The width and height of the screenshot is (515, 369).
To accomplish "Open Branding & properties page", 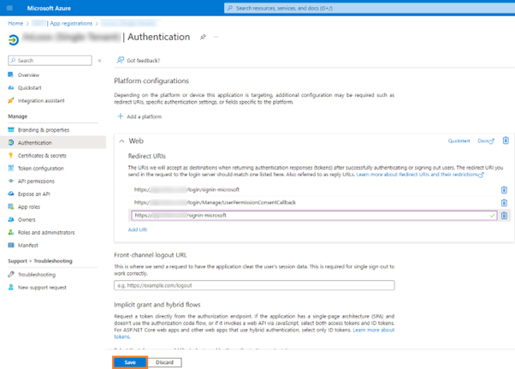I will 44,130.
